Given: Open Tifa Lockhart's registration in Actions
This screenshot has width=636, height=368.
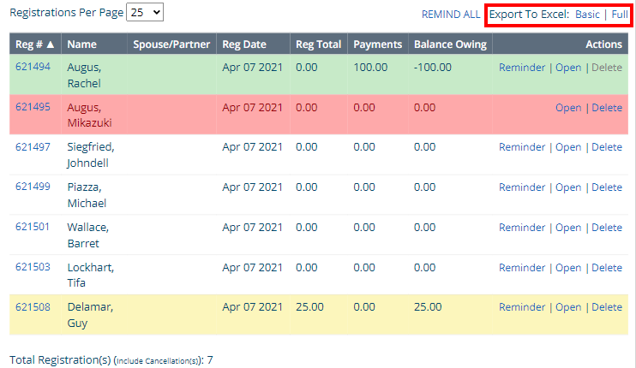Looking at the screenshot, I should click(x=568, y=268).
